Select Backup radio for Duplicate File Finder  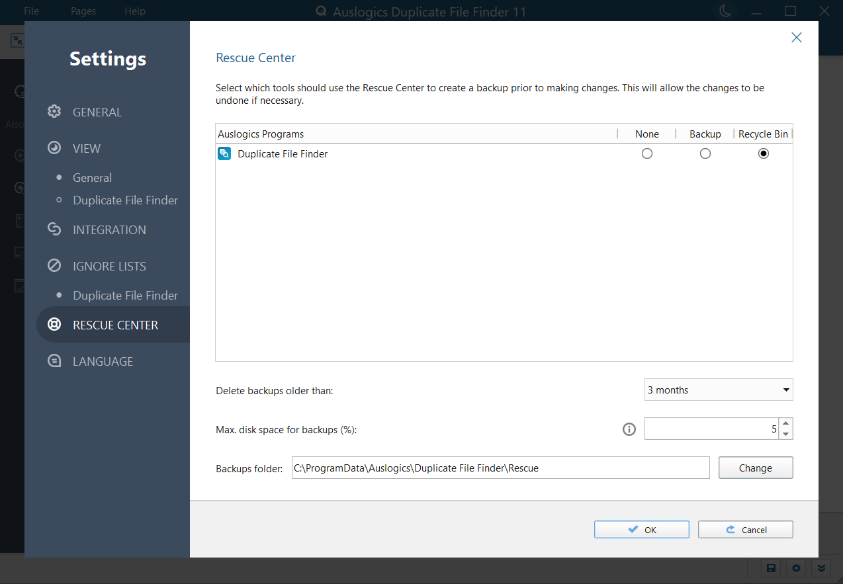pyautogui.click(x=705, y=153)
